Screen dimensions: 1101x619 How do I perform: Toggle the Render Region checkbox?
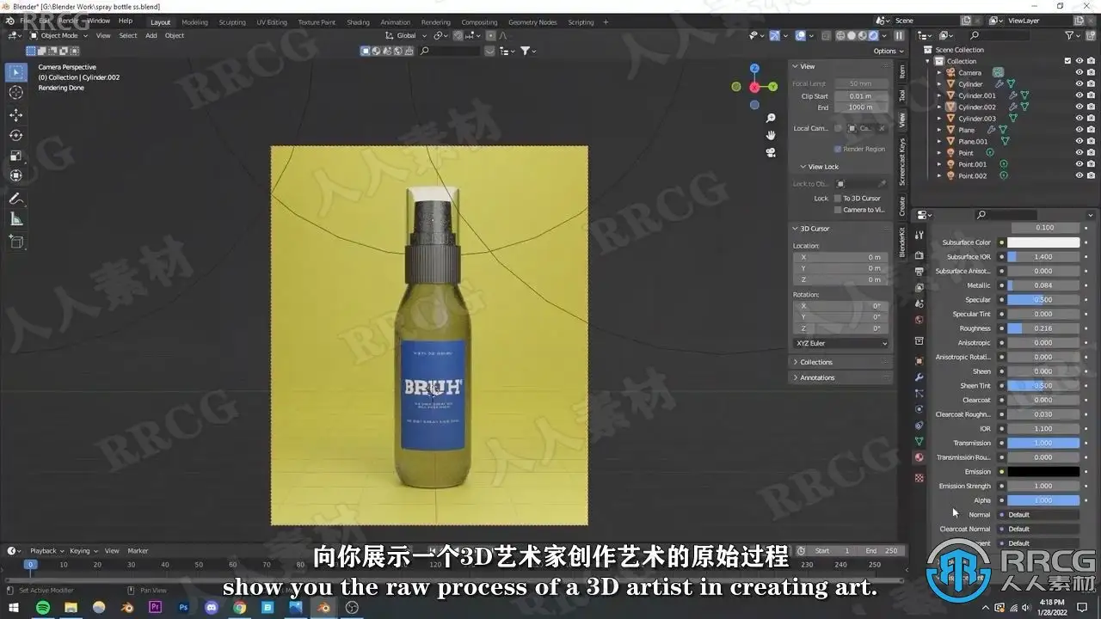838,149
